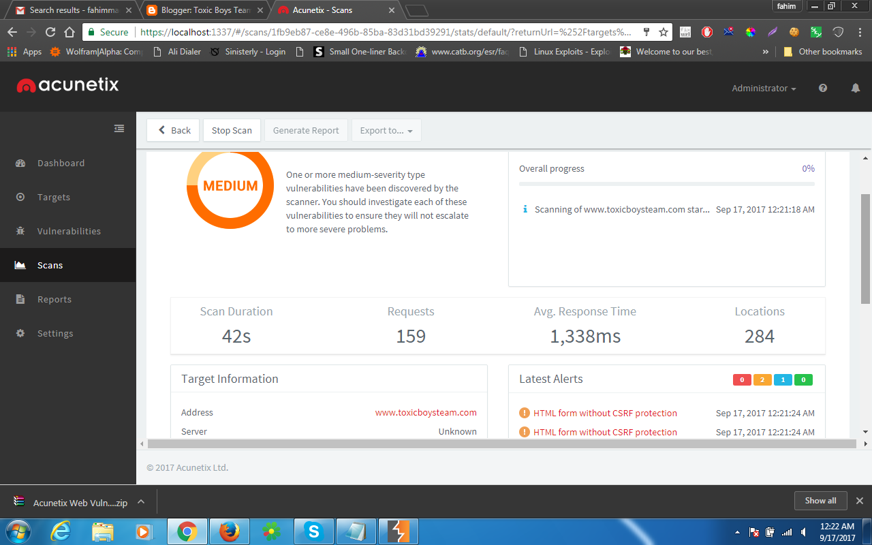The height and width of the screenshot is (545, 872).
Task: Open Windows Explorer from the taskbar
Action: [x=103, y=531]
